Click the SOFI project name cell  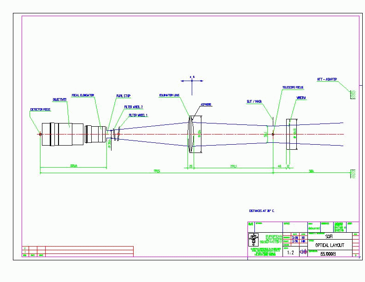329,236
